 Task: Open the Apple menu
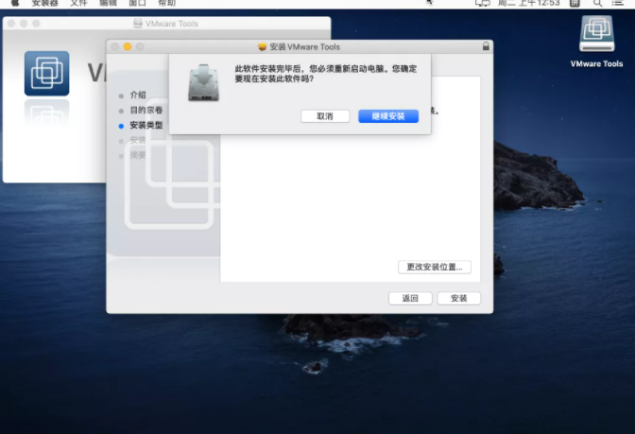[x=15, y=3]
